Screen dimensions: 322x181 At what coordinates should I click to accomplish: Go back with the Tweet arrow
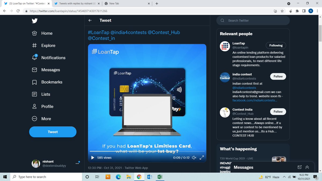(x=90, y=20)
